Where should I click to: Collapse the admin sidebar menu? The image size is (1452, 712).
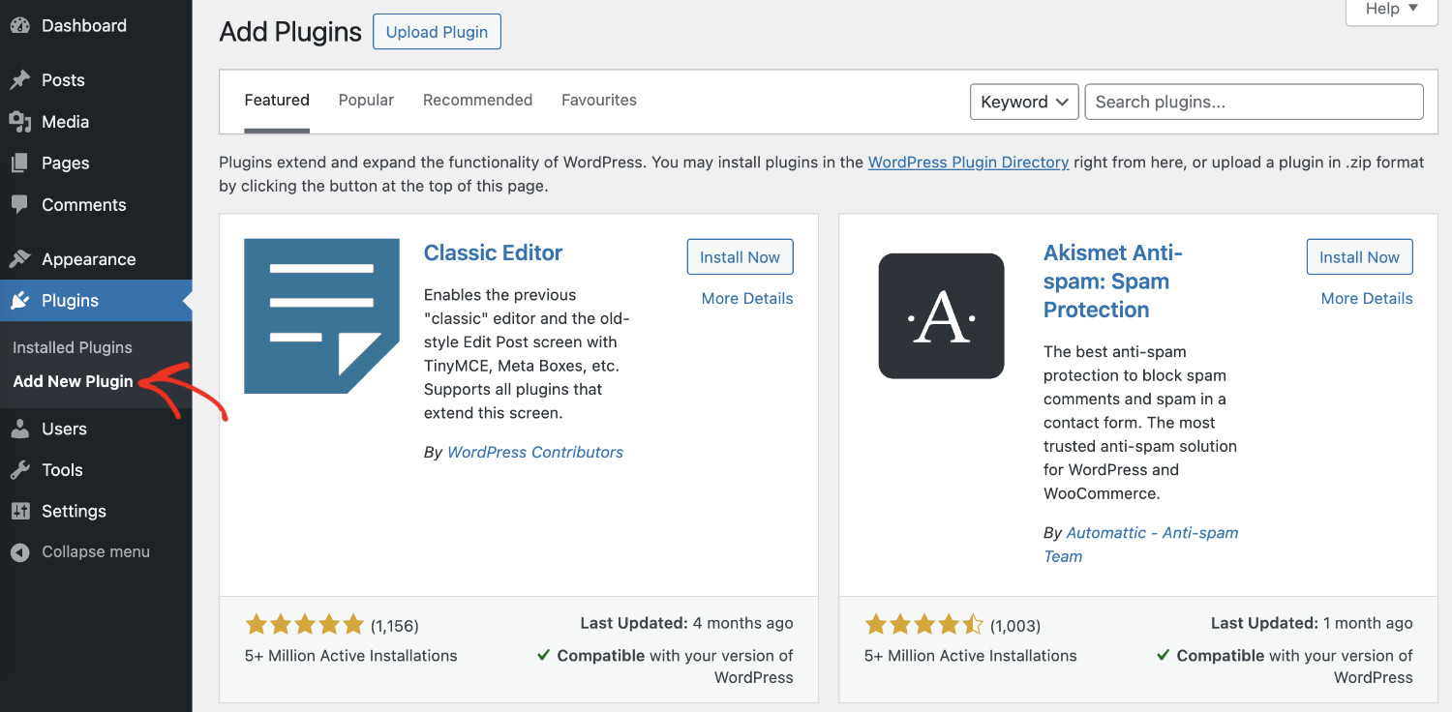click(x=84, y=551)
